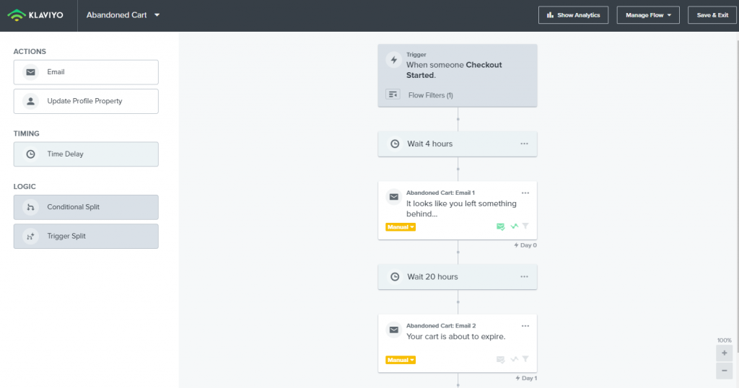
Task: Expand the Manage Flow menu
Action: 648,15
